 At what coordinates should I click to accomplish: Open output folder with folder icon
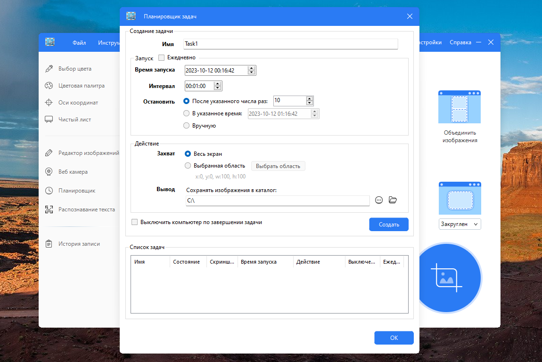[x=393, y=200]
